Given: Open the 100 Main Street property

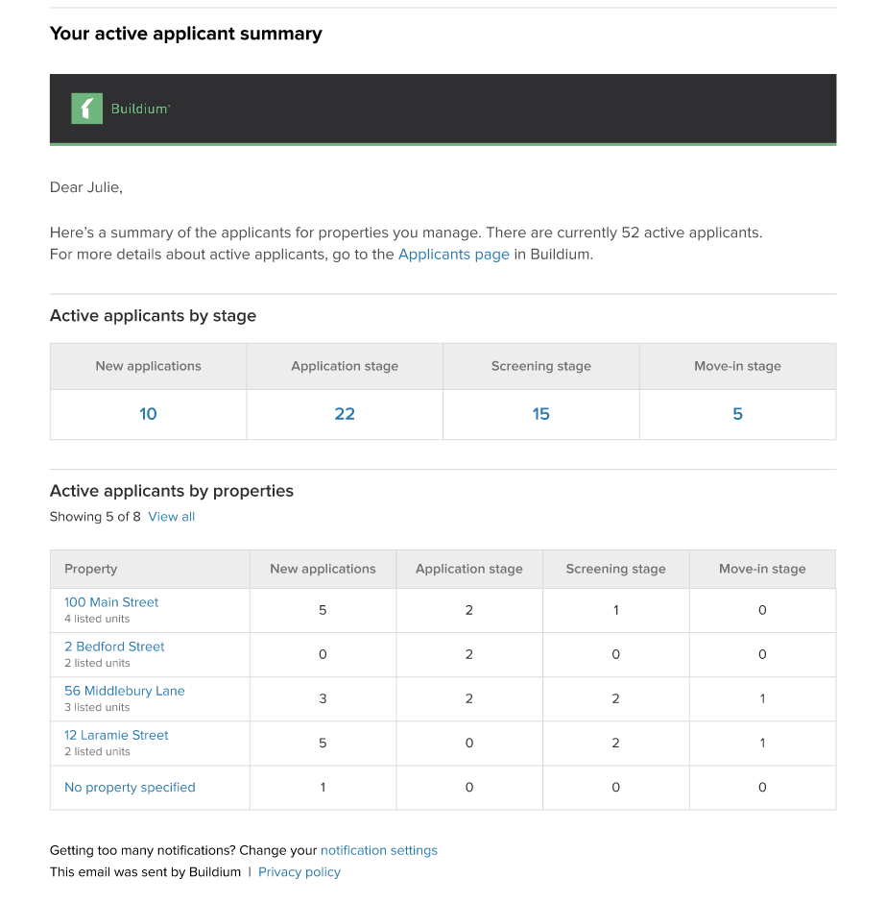Looking at the screenshot, I should click(111, 602).
